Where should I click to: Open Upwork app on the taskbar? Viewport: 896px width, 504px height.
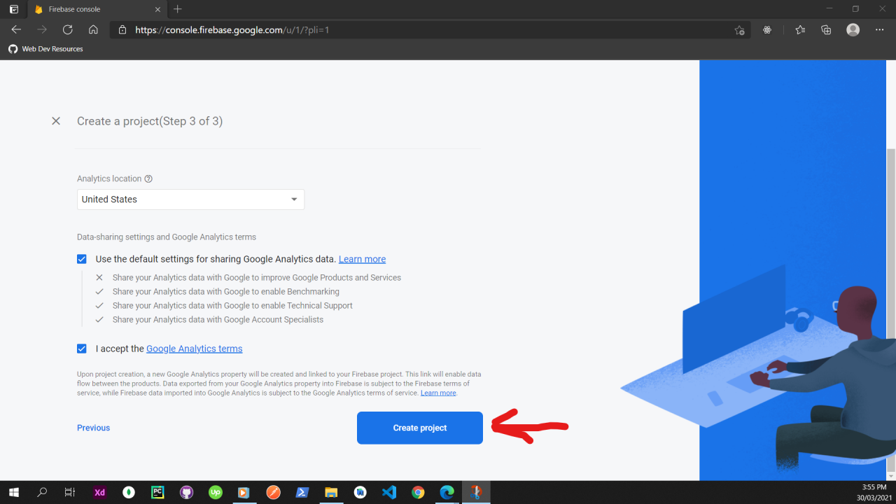(216, 492)
